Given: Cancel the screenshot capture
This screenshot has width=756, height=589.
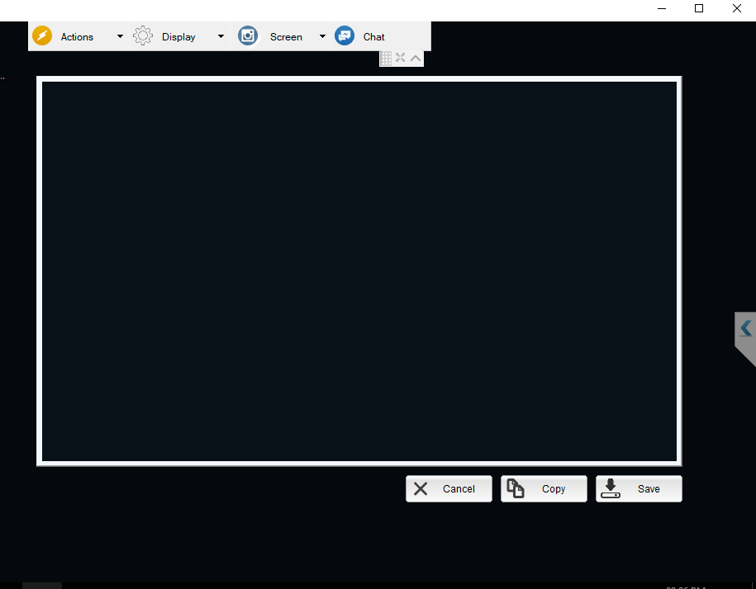Looking at the screenshot, I should click(x=449, y=489).
